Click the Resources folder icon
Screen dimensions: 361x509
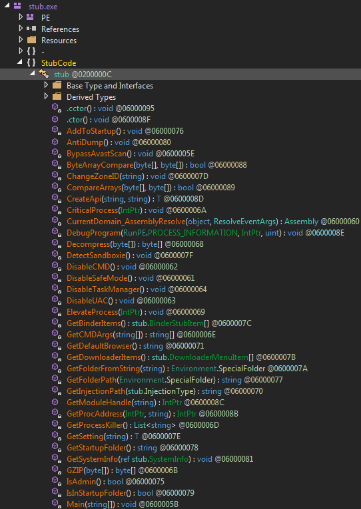[x=31, y=40]
